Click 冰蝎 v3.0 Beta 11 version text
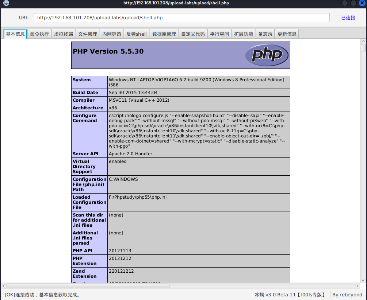The image size is (367, 300). point(290,295)
